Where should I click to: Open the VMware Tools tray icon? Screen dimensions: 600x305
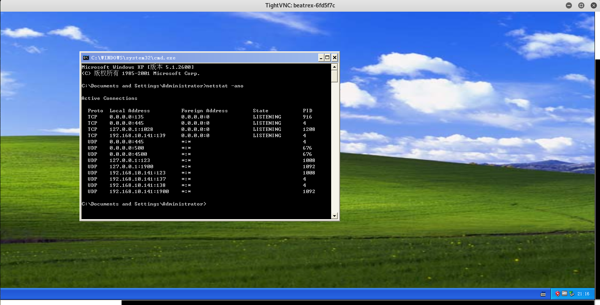(565, 294)
